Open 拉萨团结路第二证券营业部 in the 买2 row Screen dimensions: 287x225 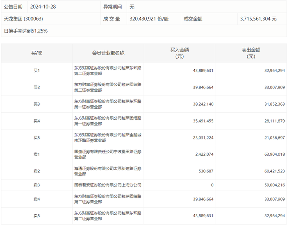[107, 87]
